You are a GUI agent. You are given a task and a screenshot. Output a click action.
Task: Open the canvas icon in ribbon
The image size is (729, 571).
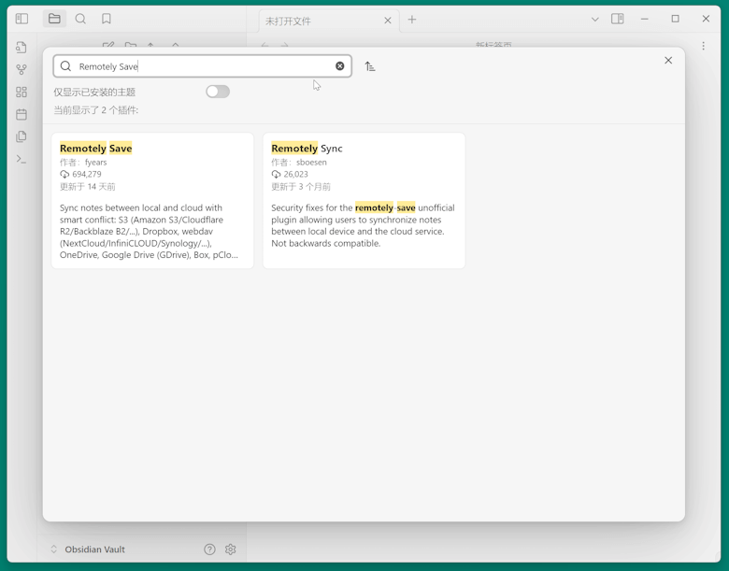(x=21, y=92)
